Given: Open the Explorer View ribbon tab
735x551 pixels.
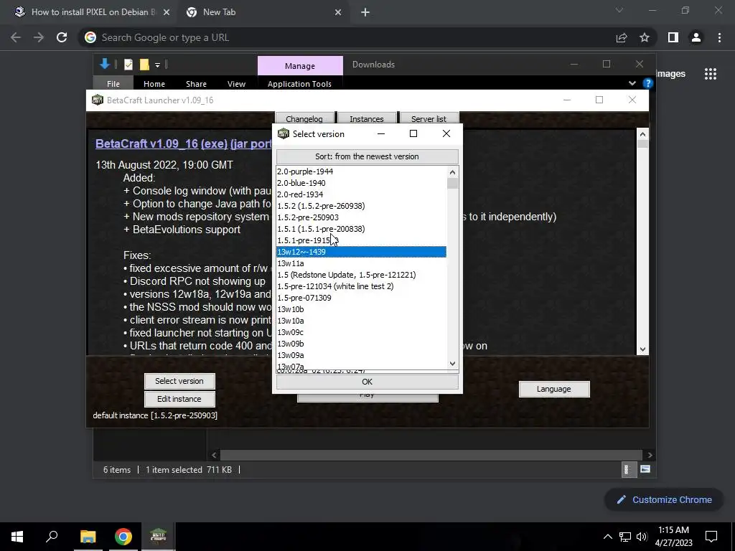Looking at the screenshot, I should [x=236, y=84].
